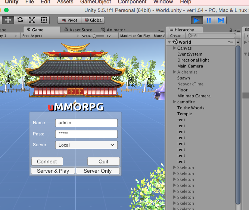249x210 pixels.
Task: Click the Hierarchy search field
Action: [x=212, y=35]
